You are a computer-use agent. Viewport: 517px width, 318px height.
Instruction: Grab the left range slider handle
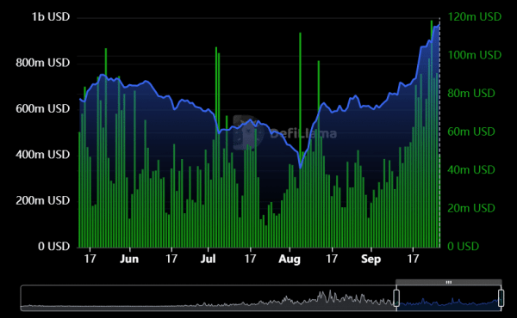396,298
